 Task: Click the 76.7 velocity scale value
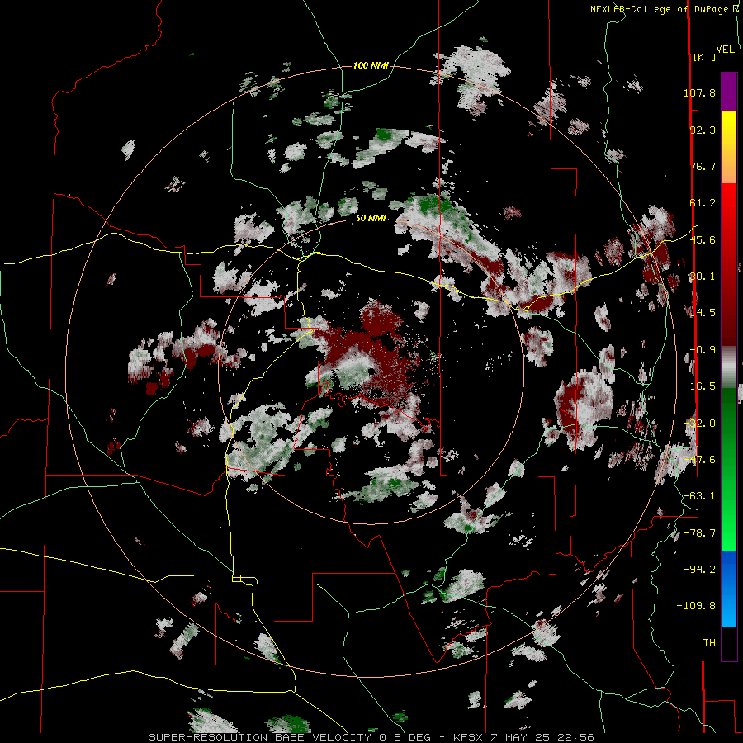tap(703, 166)
